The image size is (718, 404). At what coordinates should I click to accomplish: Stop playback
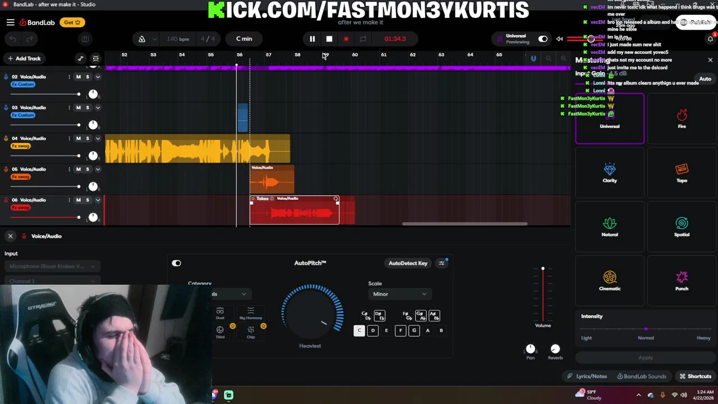329,39
